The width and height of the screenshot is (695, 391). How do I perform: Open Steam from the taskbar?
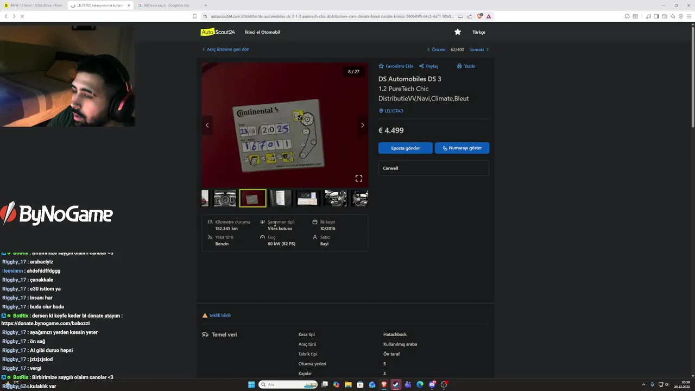coord(396,384)
